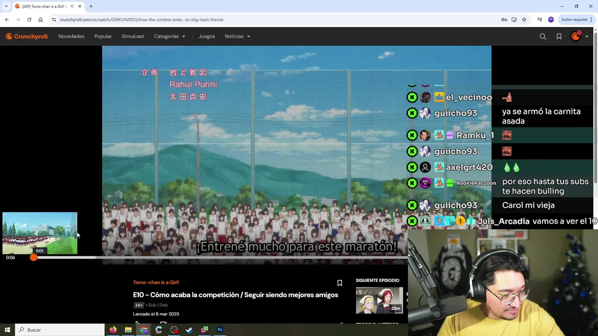598x336 pixels.
Task: Expand the account menu arrow beside avatar
Action: [587, 36]
